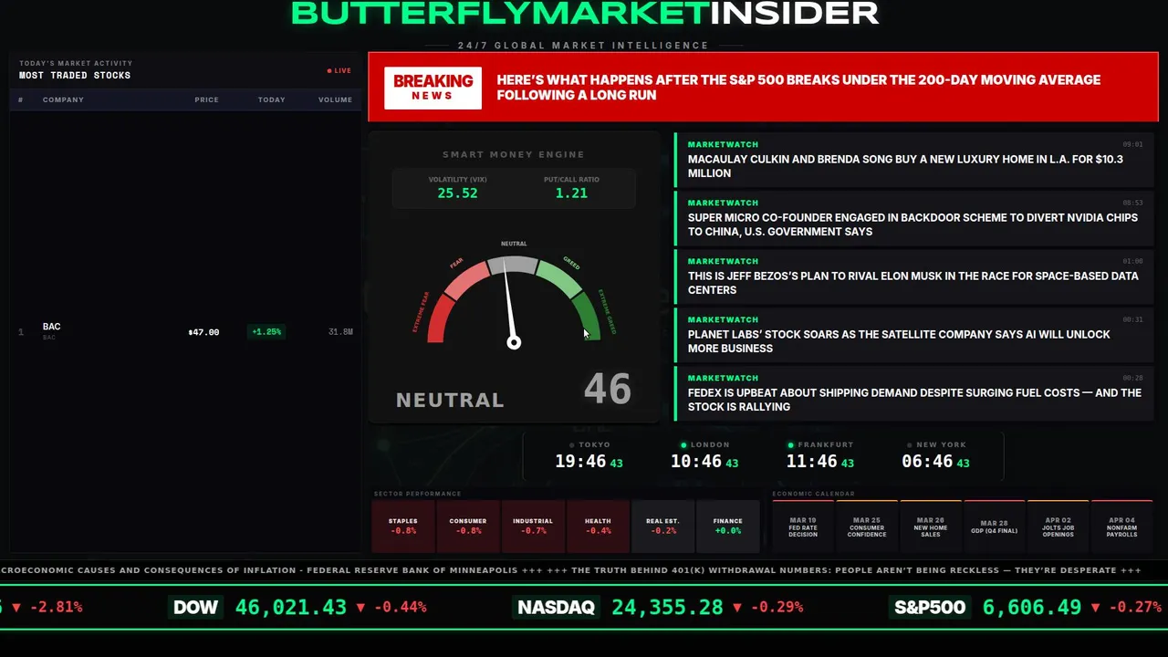Click the DOW index label in ticker
Screen dimensions: 1168x657
click(x=196, y=608)
